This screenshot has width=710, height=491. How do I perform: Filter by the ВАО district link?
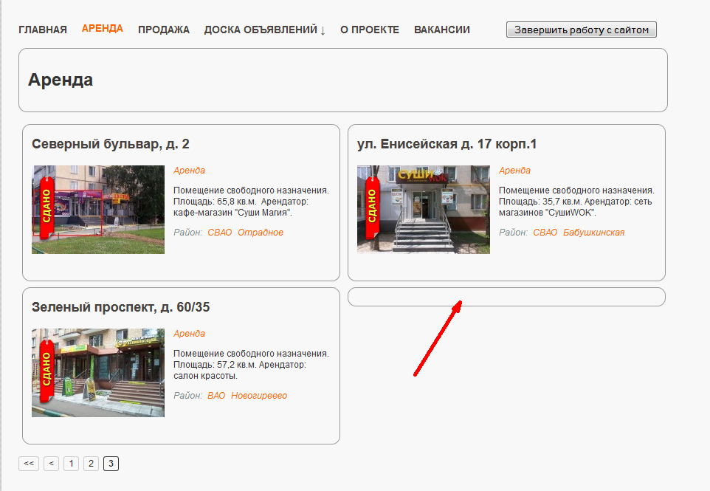pos(216,396)
